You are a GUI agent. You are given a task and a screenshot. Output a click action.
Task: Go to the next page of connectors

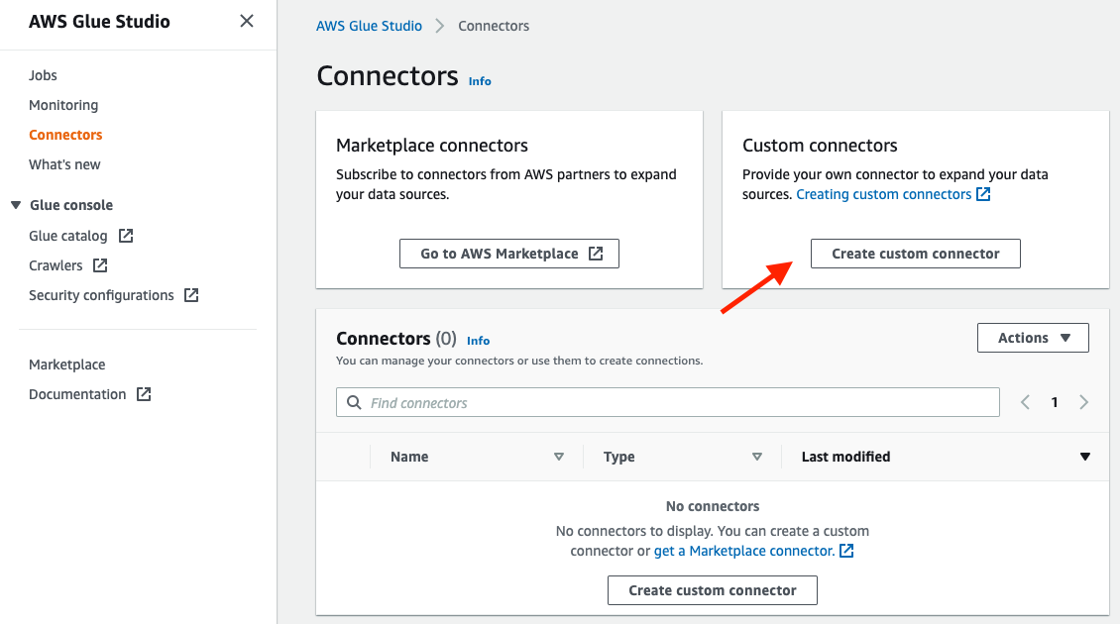(x=1083, y=401)
